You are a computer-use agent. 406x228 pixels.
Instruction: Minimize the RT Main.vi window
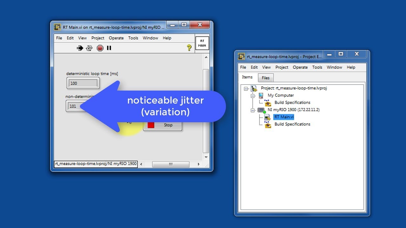(172, 25)
